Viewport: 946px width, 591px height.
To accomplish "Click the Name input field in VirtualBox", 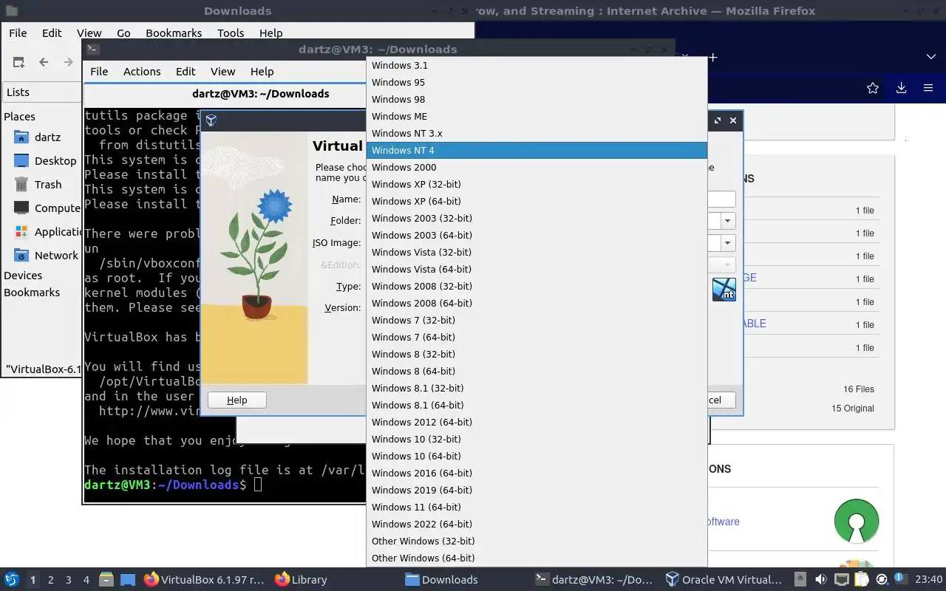I will tap(721, 199).
